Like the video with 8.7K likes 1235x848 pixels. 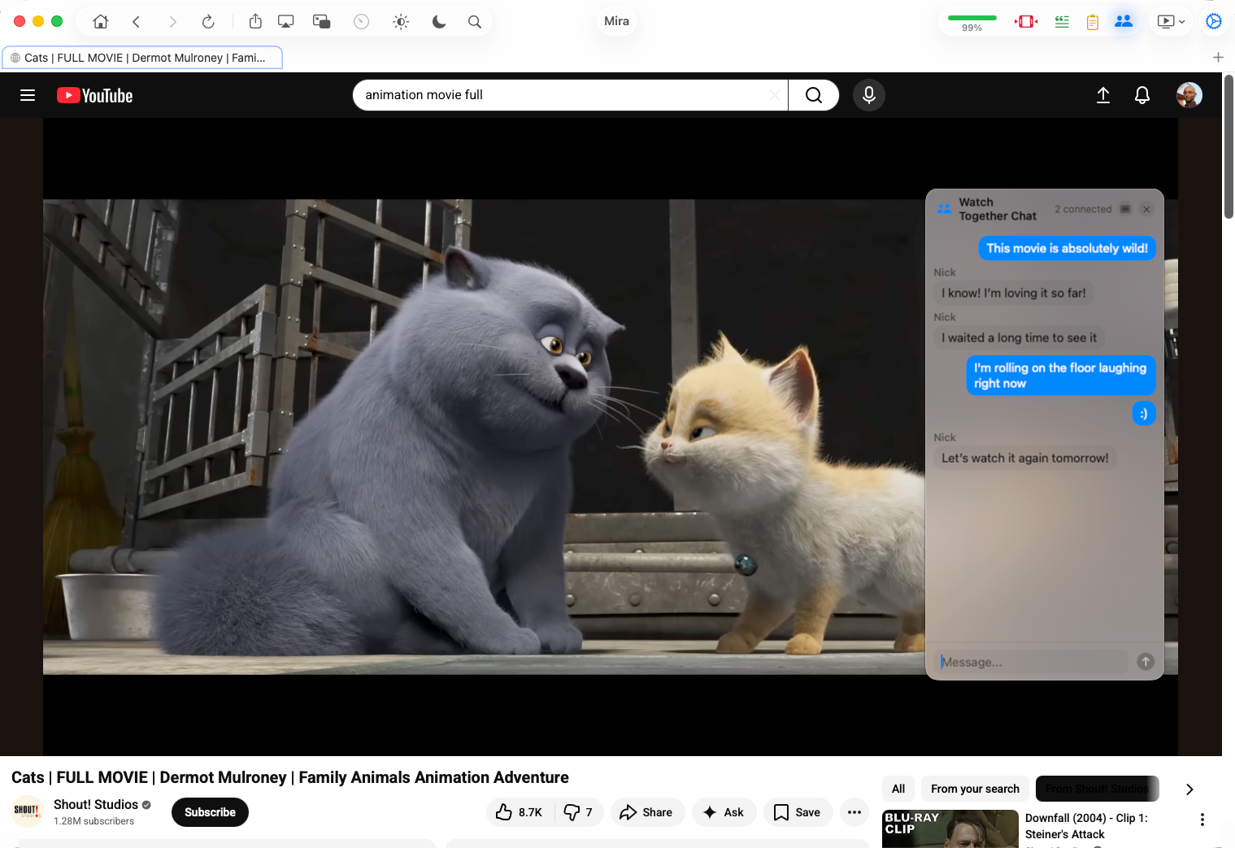[x=520, y=812]
